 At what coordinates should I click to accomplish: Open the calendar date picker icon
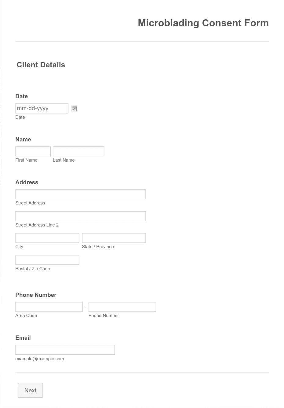click(x=74, y=108)
